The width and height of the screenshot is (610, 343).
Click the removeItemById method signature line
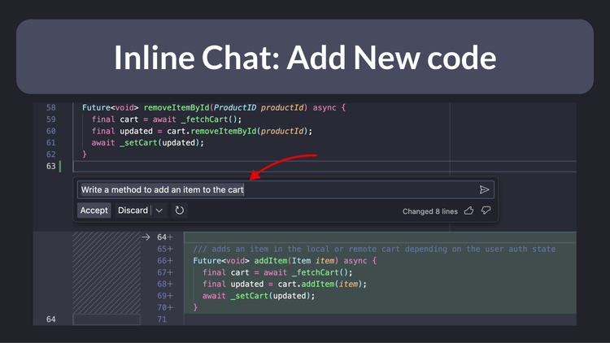coord(214,108)
